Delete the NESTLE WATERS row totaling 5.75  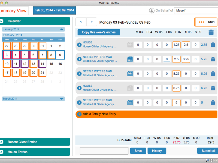tap(213, 59)
